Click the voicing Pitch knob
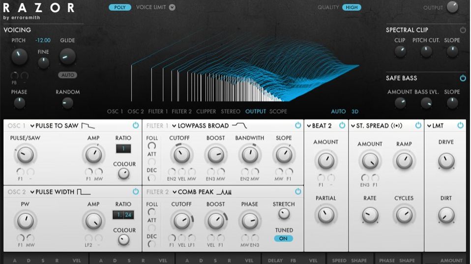Screen dimensions: 471x264 point(19,56)
